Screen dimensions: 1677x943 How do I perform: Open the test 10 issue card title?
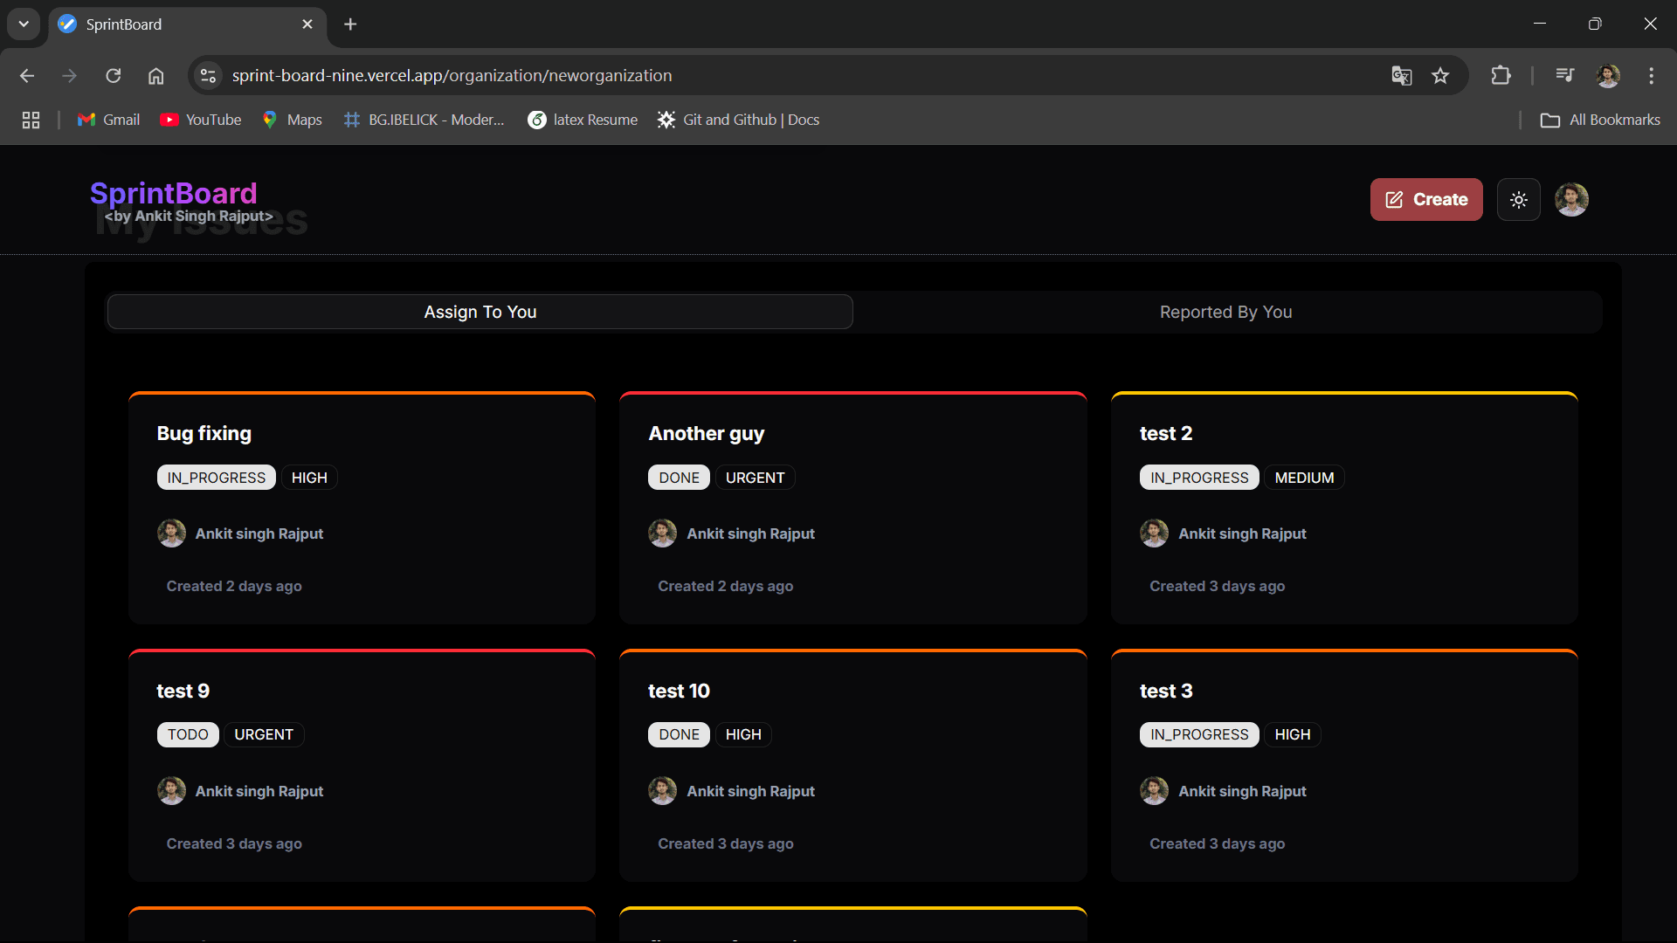tap(679, 691)
